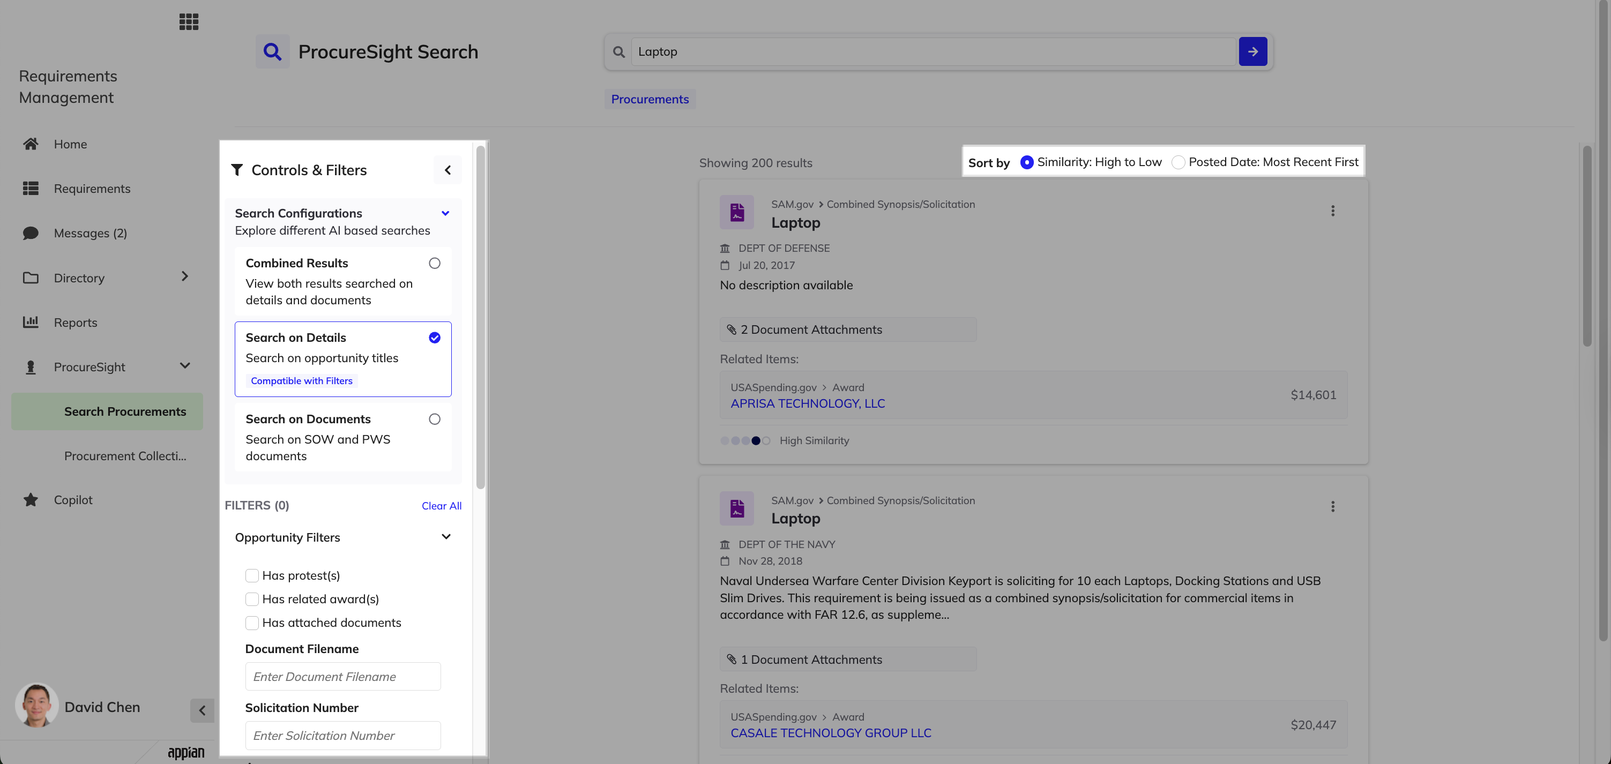Switch to the Procurements tab
The width and height of the screenshot is (1611, 764).
(x=650, y=100)
